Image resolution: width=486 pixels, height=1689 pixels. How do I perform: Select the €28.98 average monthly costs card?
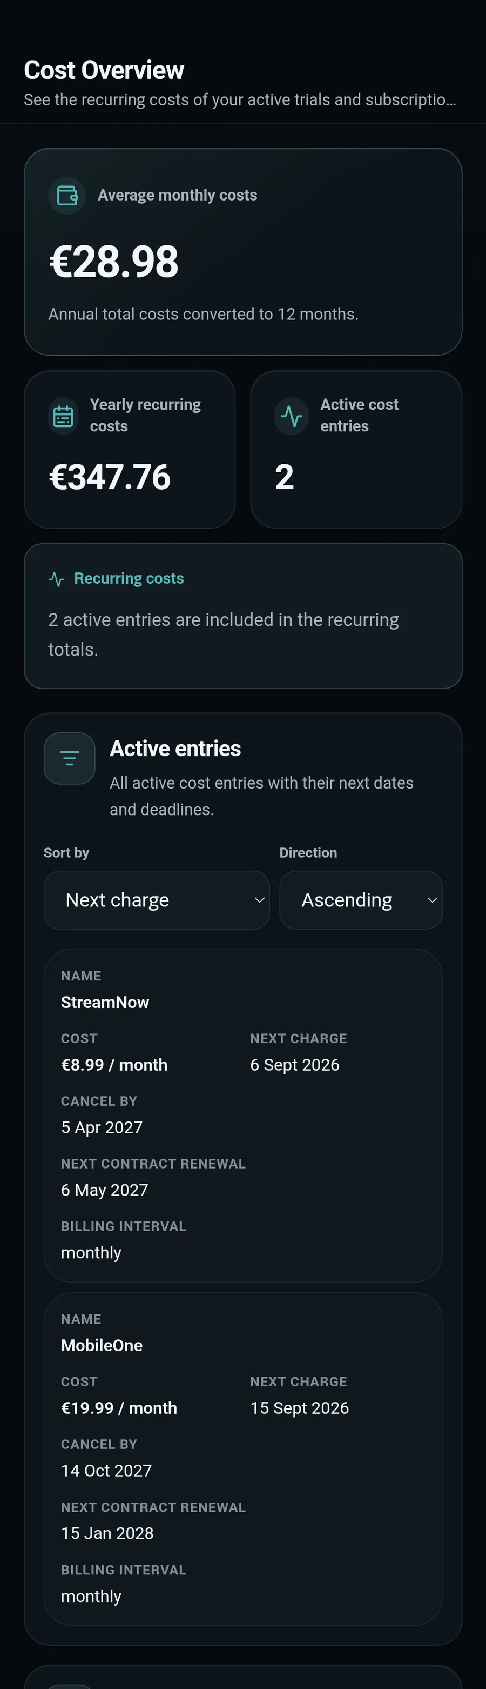coord(243,252)
